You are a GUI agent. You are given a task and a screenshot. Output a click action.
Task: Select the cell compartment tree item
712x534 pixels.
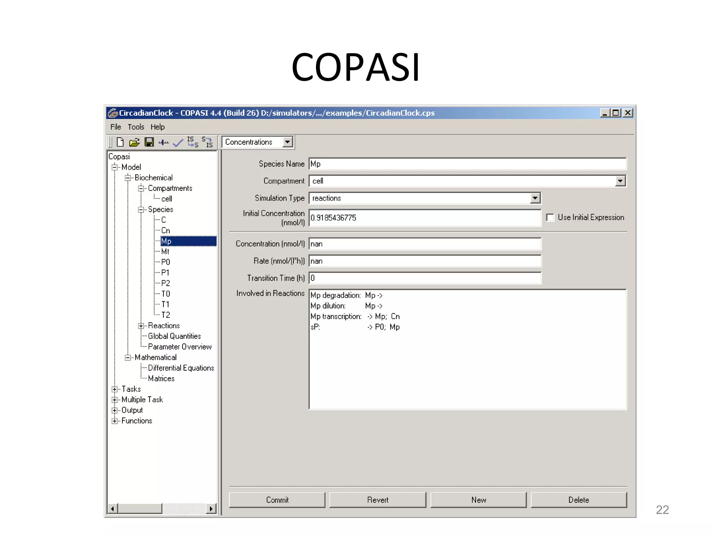pyautogui.click(x=167, y=199)
